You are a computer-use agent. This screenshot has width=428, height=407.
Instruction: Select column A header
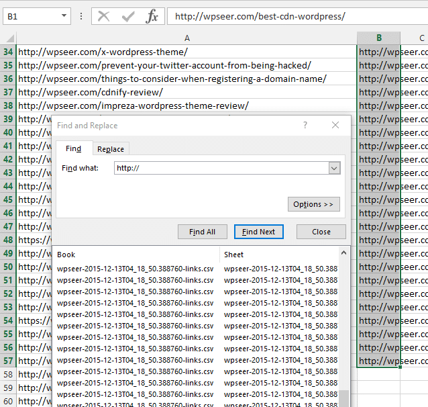pos(186,38)
